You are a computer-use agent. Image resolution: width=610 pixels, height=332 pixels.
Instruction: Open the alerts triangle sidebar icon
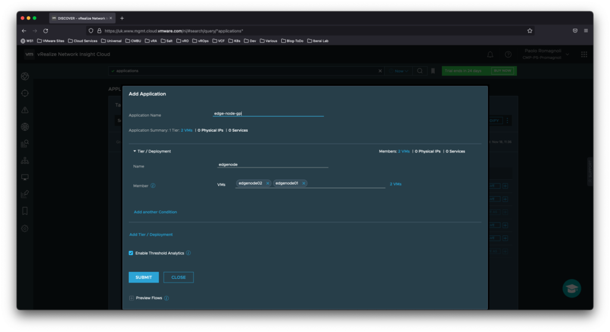coord(25,110)
